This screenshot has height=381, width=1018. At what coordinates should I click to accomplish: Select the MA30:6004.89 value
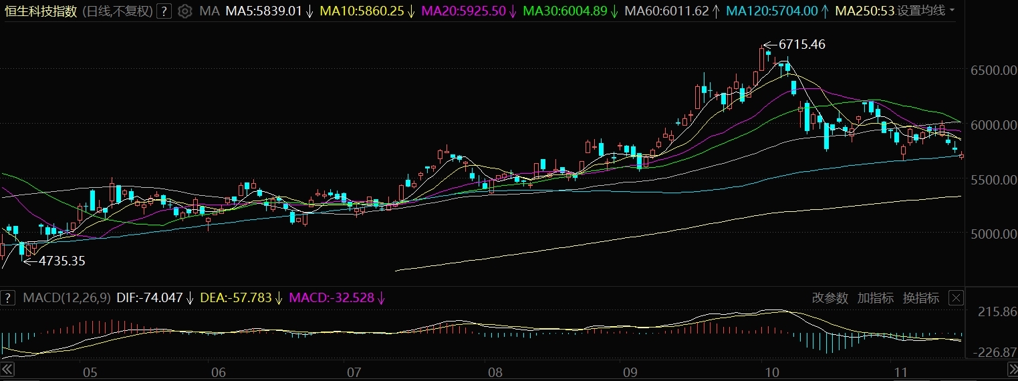(565, 11)
